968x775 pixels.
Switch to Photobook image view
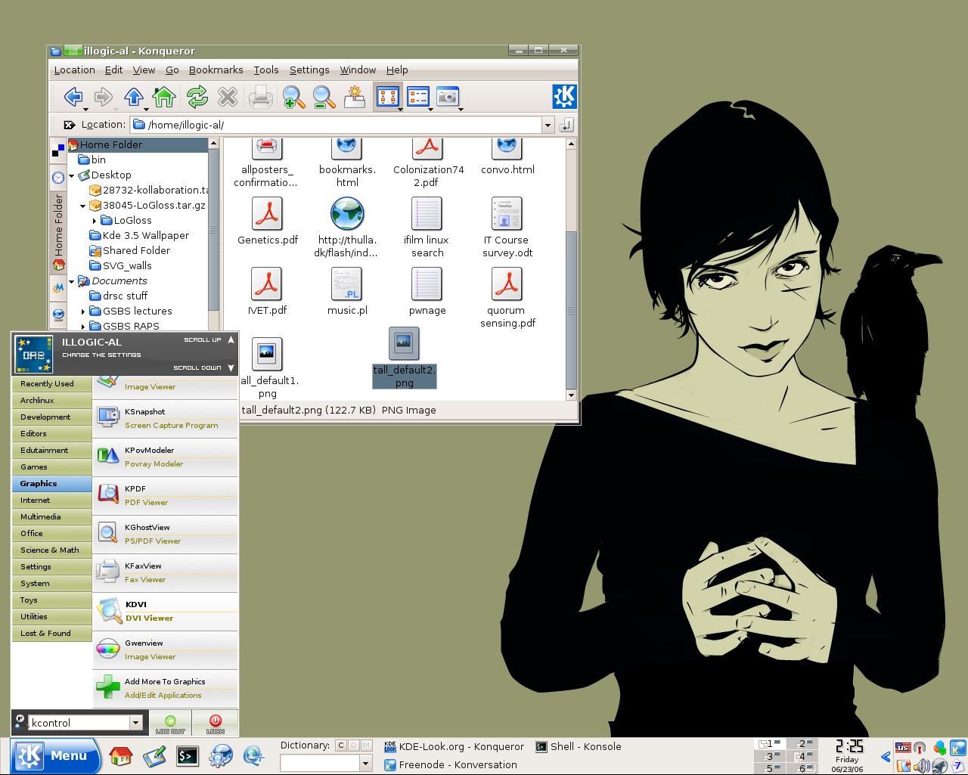click(x=448, y=97)
